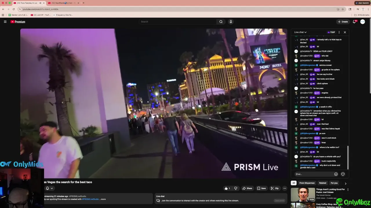
Task: Close the YoyoPlanet tab
Action: tap(79, 3)
